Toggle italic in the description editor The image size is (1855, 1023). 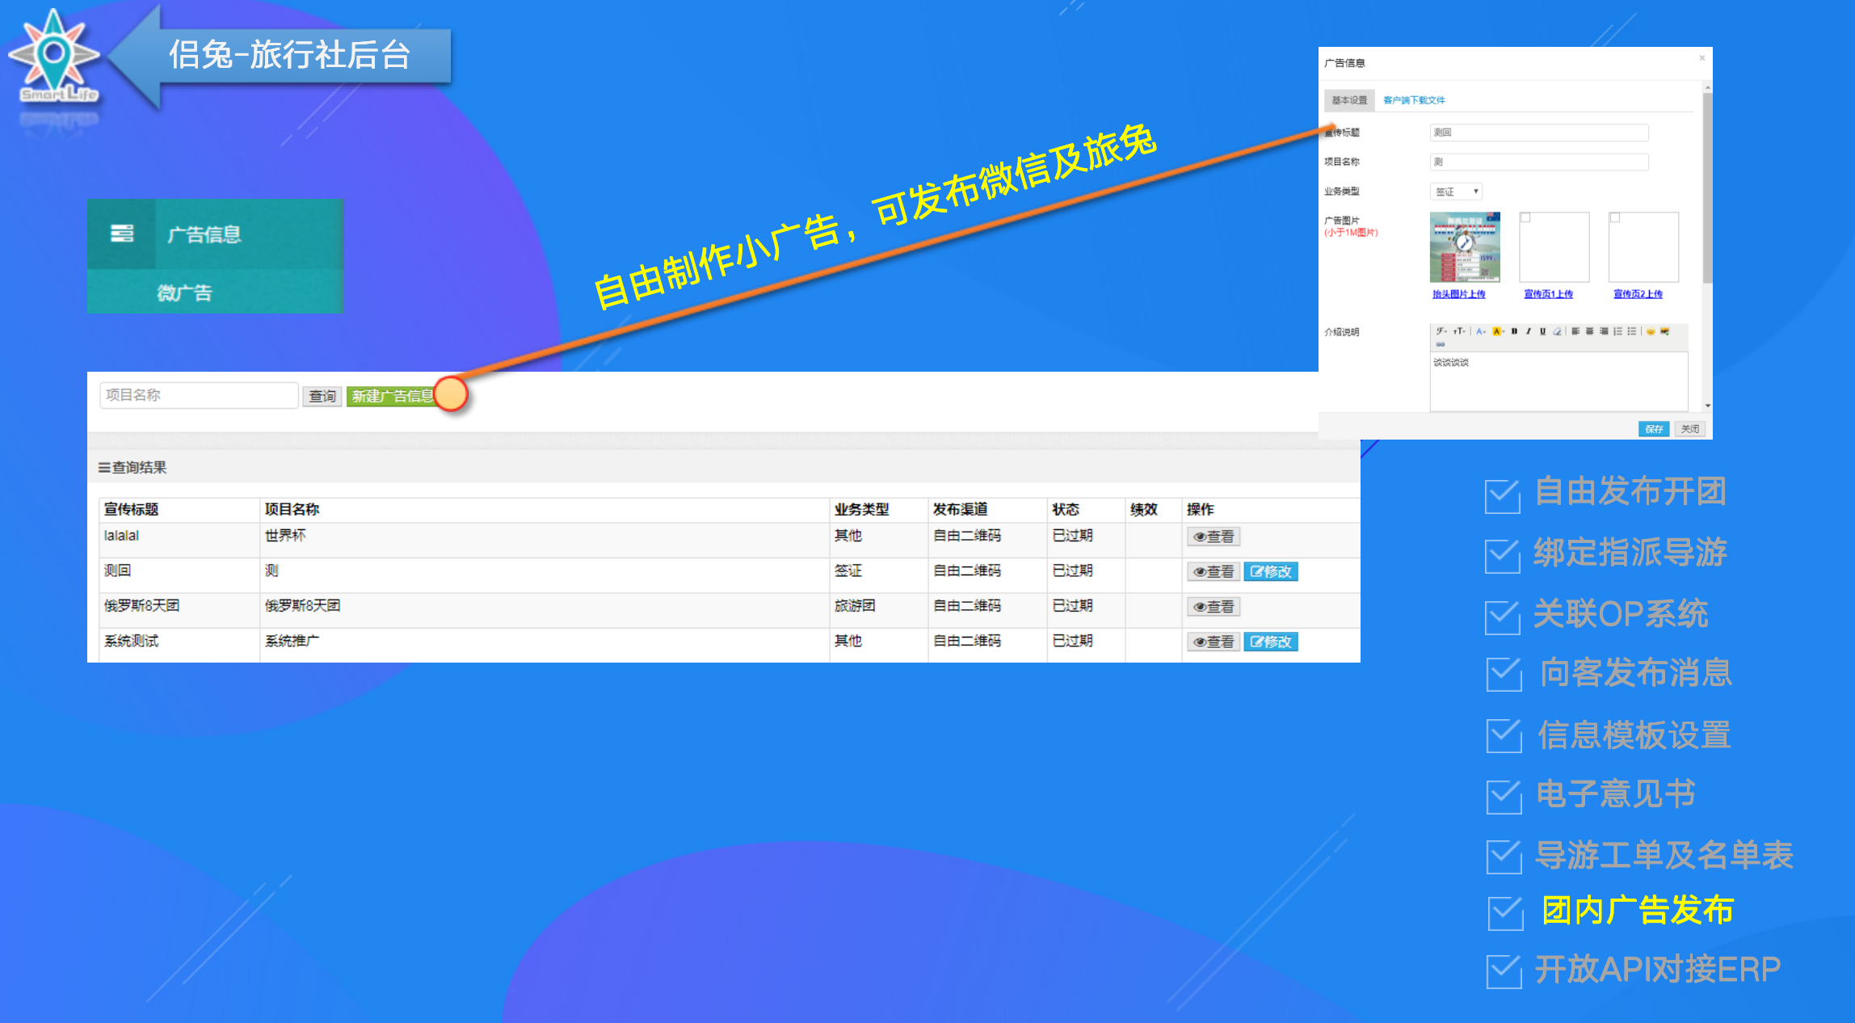coord(1529,331)
